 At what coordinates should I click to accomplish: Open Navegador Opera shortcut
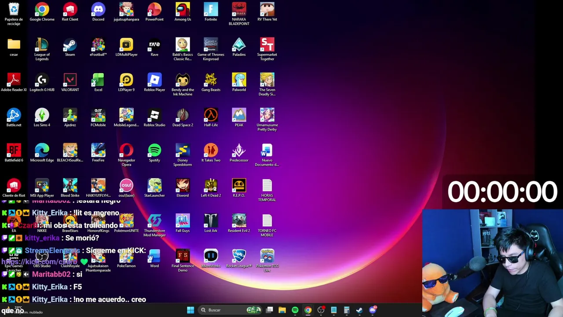(126, 155)
